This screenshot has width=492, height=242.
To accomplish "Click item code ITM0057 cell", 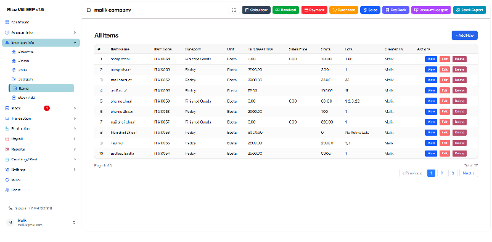I will pyautogui.click(x=162, y=122).
